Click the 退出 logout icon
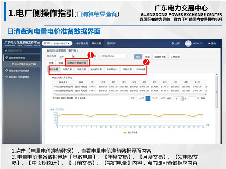The image size is (226, 169). pos(209,43)
